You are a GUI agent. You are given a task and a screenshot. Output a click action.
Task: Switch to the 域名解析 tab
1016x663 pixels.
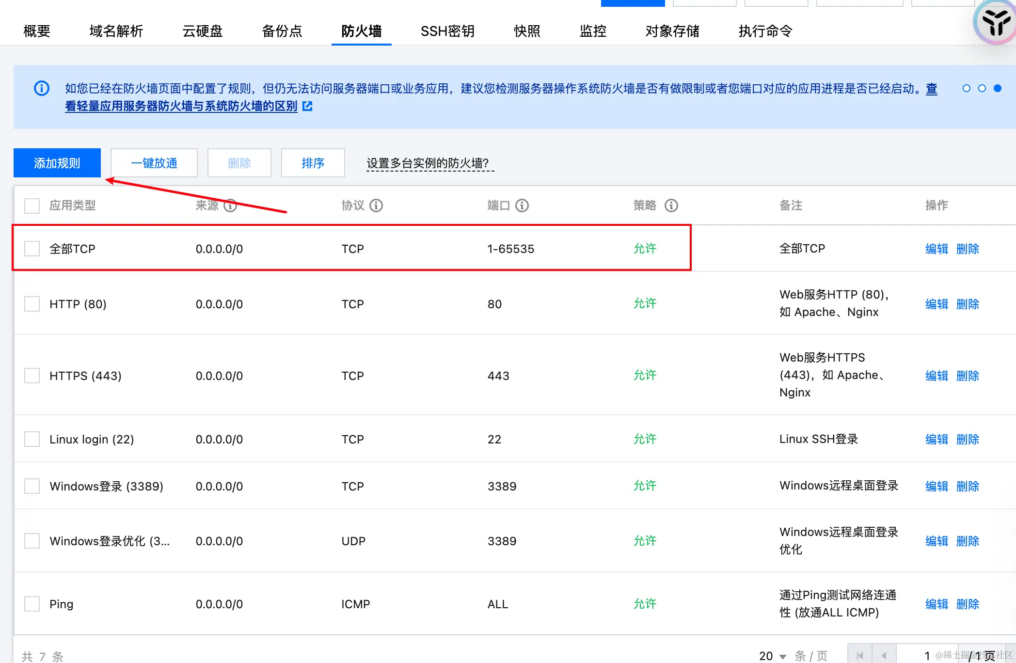click(116, 31)
